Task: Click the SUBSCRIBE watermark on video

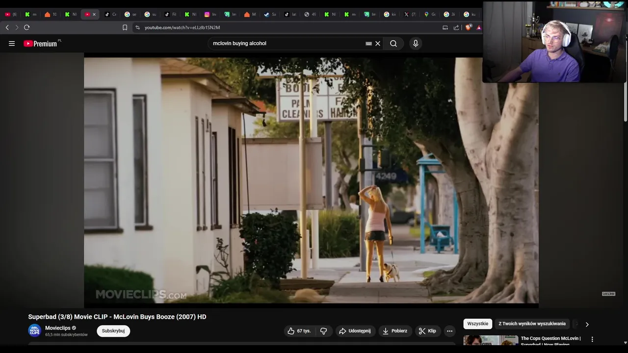Action: coord(608,294)
